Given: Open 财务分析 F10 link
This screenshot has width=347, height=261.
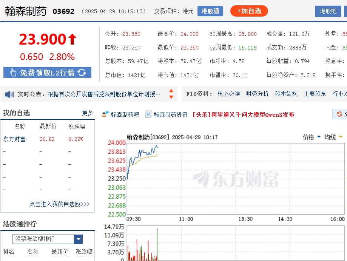Looking at the screenshot, I should click(257, 94).
